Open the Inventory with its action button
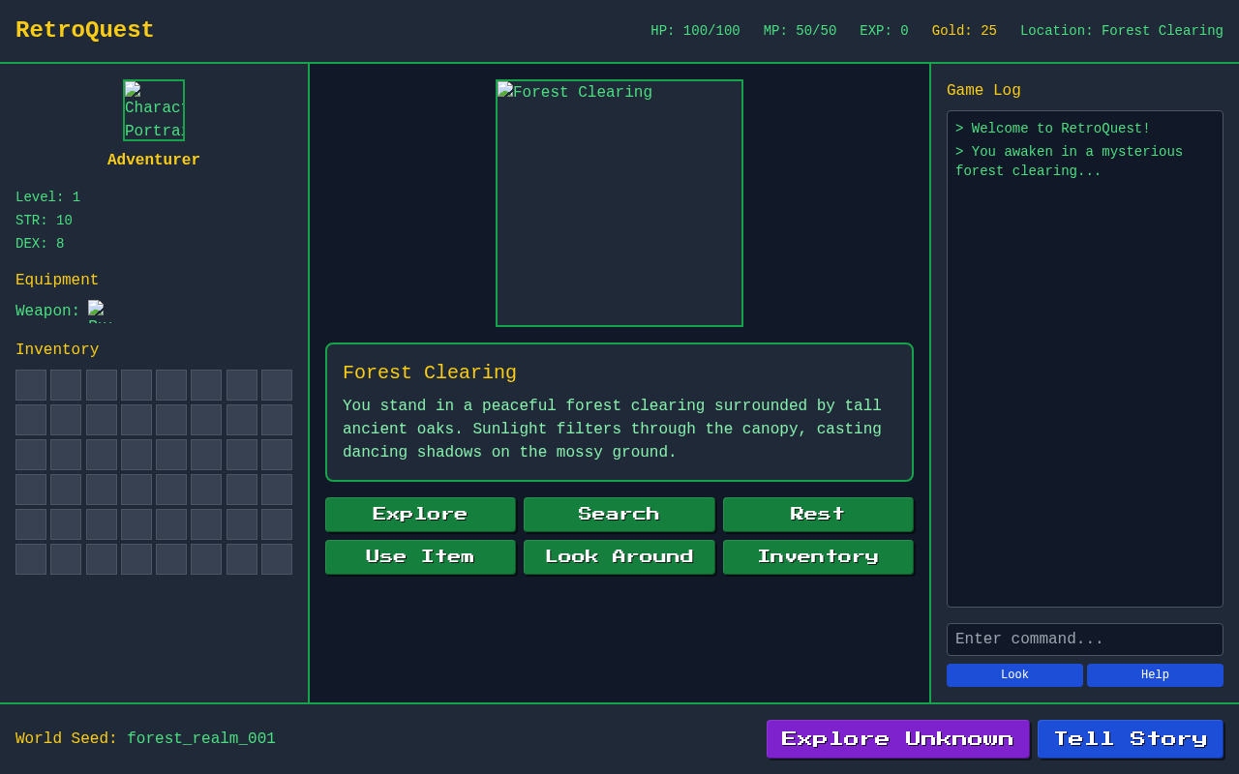Screen dimensions: 1239x774 817,556
